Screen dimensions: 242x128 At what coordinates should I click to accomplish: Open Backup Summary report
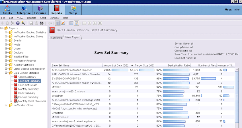[x=28, y=97]
